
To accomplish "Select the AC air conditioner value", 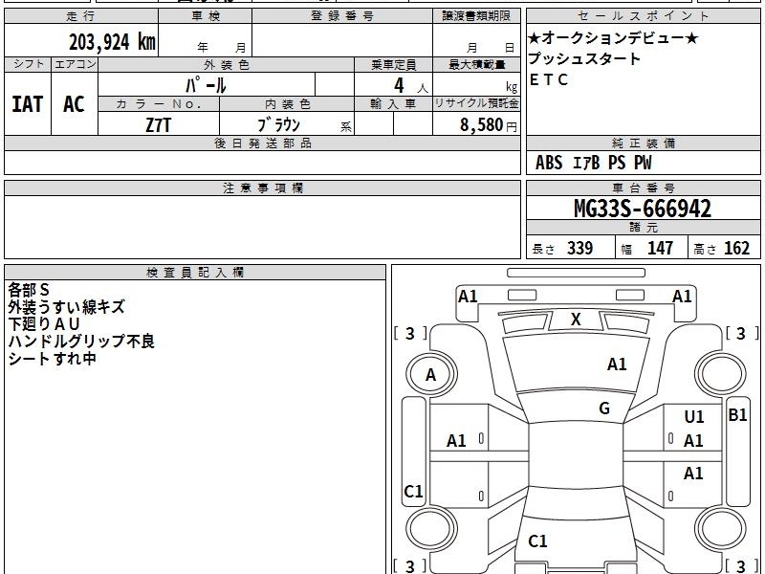I will point(75,104).
